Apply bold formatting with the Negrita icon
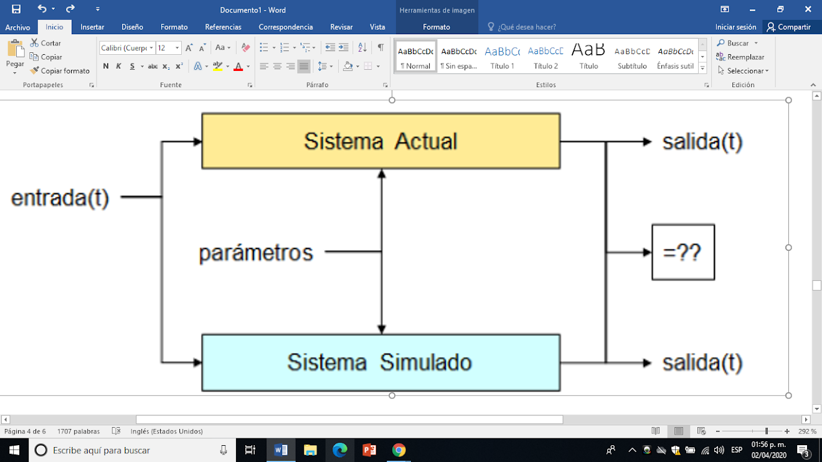This screenshot has width=822, height=462. point(106,66)
